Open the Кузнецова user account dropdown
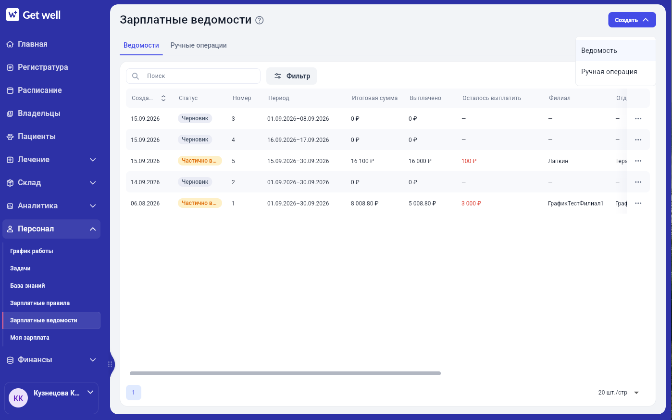The image size is (672, 420). (x=51, y=398)
